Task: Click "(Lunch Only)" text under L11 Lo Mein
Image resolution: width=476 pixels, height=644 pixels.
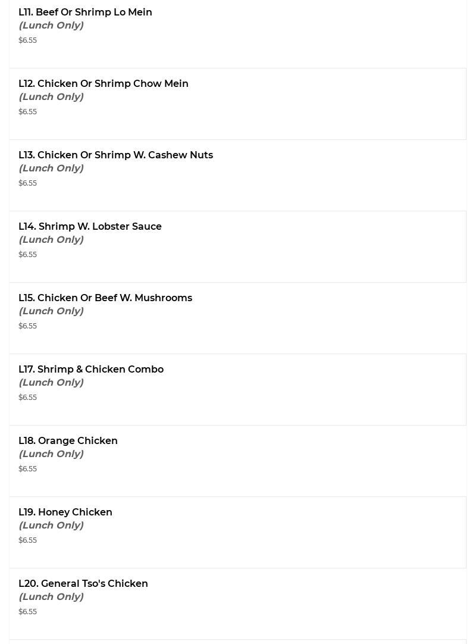Action: pos(51,25)
